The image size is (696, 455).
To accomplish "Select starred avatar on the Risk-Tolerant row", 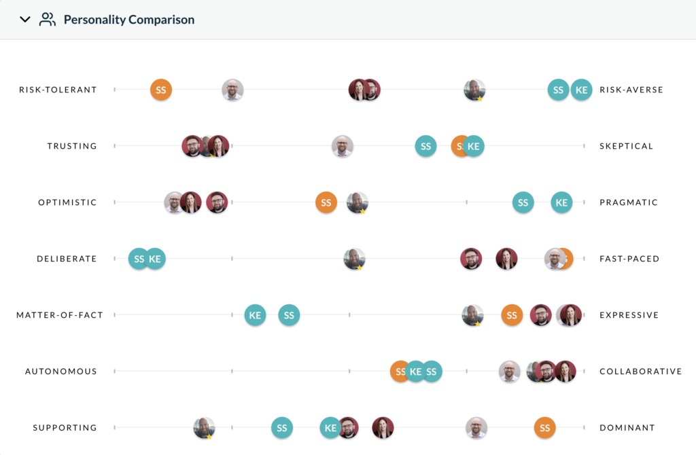I will 474,90.
